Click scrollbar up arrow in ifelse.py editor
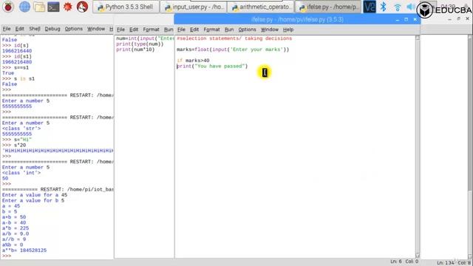 click(418, 38)
